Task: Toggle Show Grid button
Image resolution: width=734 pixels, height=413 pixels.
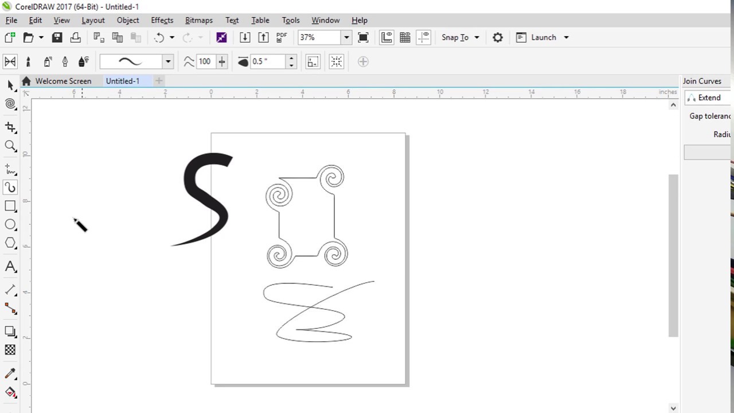Action: [x=405, y=37]
